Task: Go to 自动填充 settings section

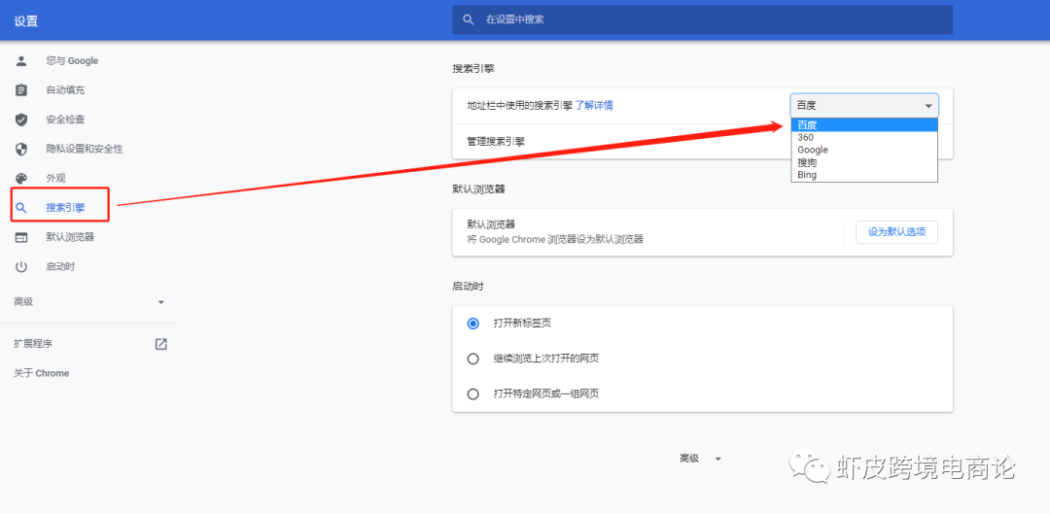Action: coord(66,90)
